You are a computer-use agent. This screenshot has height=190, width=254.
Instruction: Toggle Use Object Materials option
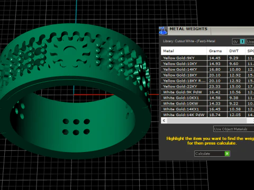233,129
